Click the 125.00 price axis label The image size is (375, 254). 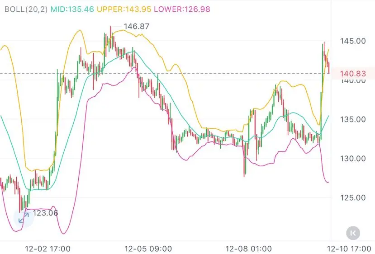(x=353, y=198)
